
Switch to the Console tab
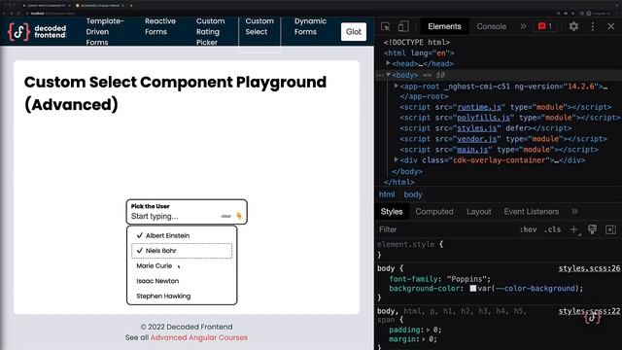[491, 26]
